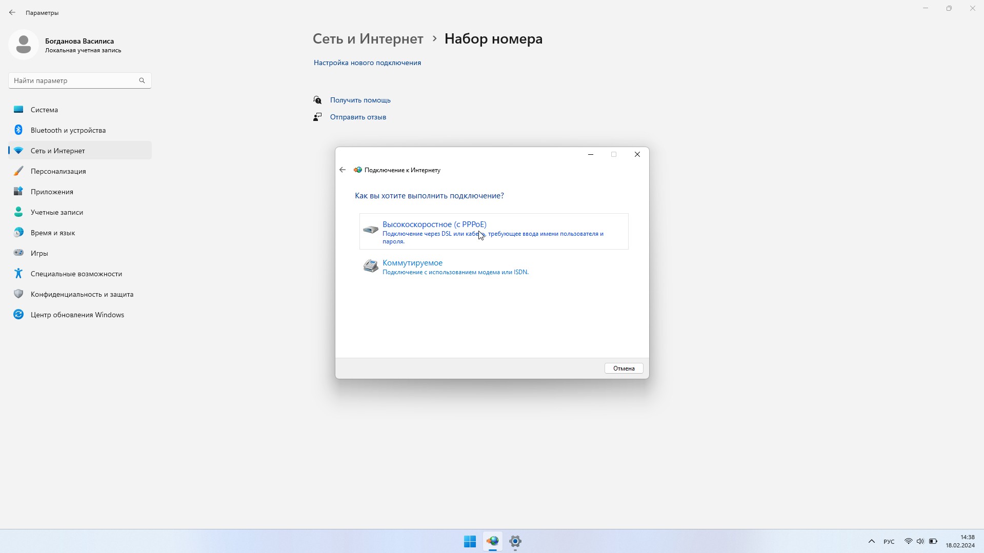Click Отправить отзыв feedback link
Screen dimensions: 984x553
[358, 117]
